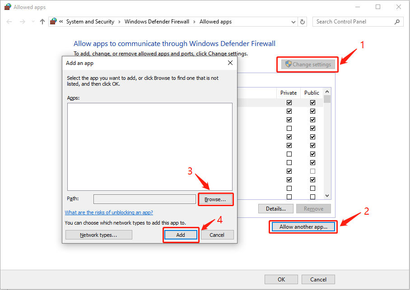The height and width of the screenshot is (290, 410).
Task: Click the 'Add an app' dialog title
Action: tap(79, 63)
